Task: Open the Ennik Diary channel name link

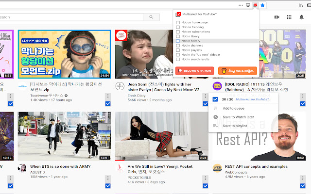Action: coord(137,96)
